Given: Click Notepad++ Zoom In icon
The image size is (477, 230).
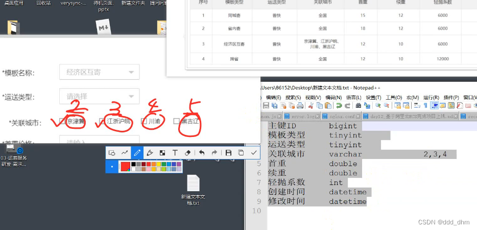Looking at the screenshot, I should pos(378,105).
